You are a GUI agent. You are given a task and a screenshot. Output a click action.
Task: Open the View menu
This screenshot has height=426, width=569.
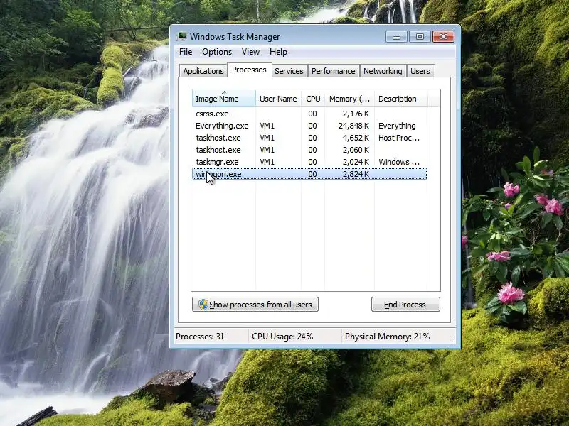click(x=250, y=52)
